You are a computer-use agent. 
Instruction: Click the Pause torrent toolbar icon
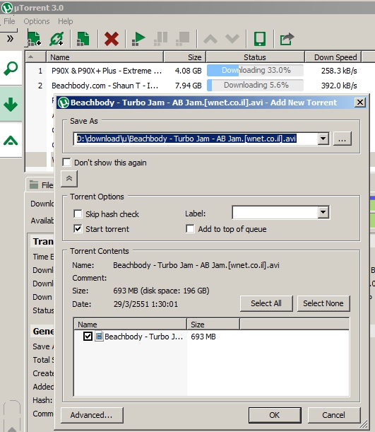coord(161,39)
